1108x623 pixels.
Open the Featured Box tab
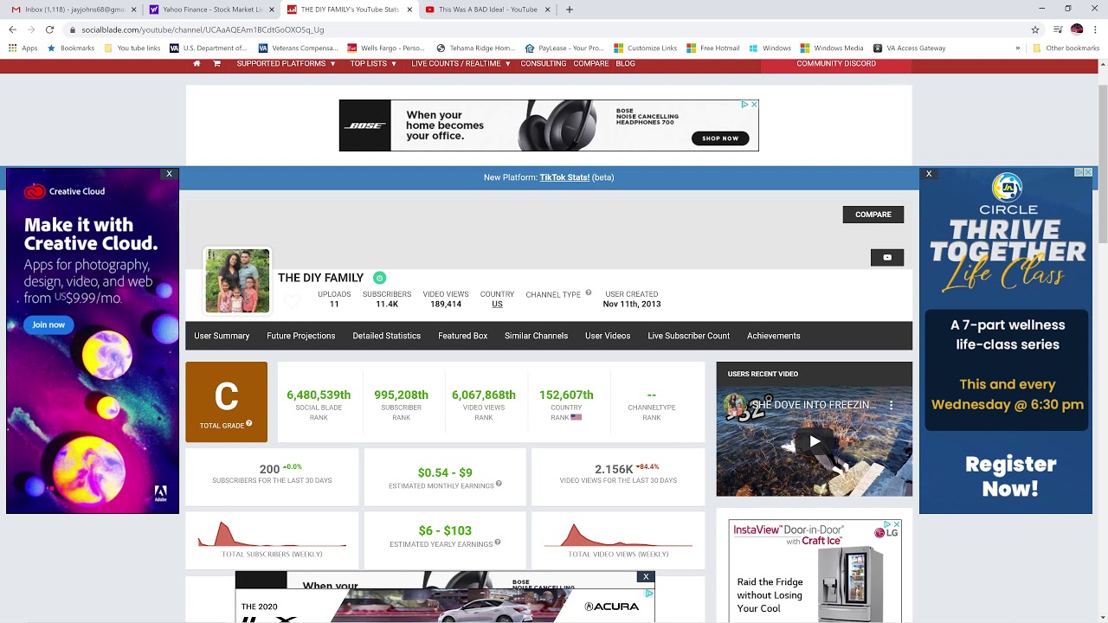coord(463,336)
